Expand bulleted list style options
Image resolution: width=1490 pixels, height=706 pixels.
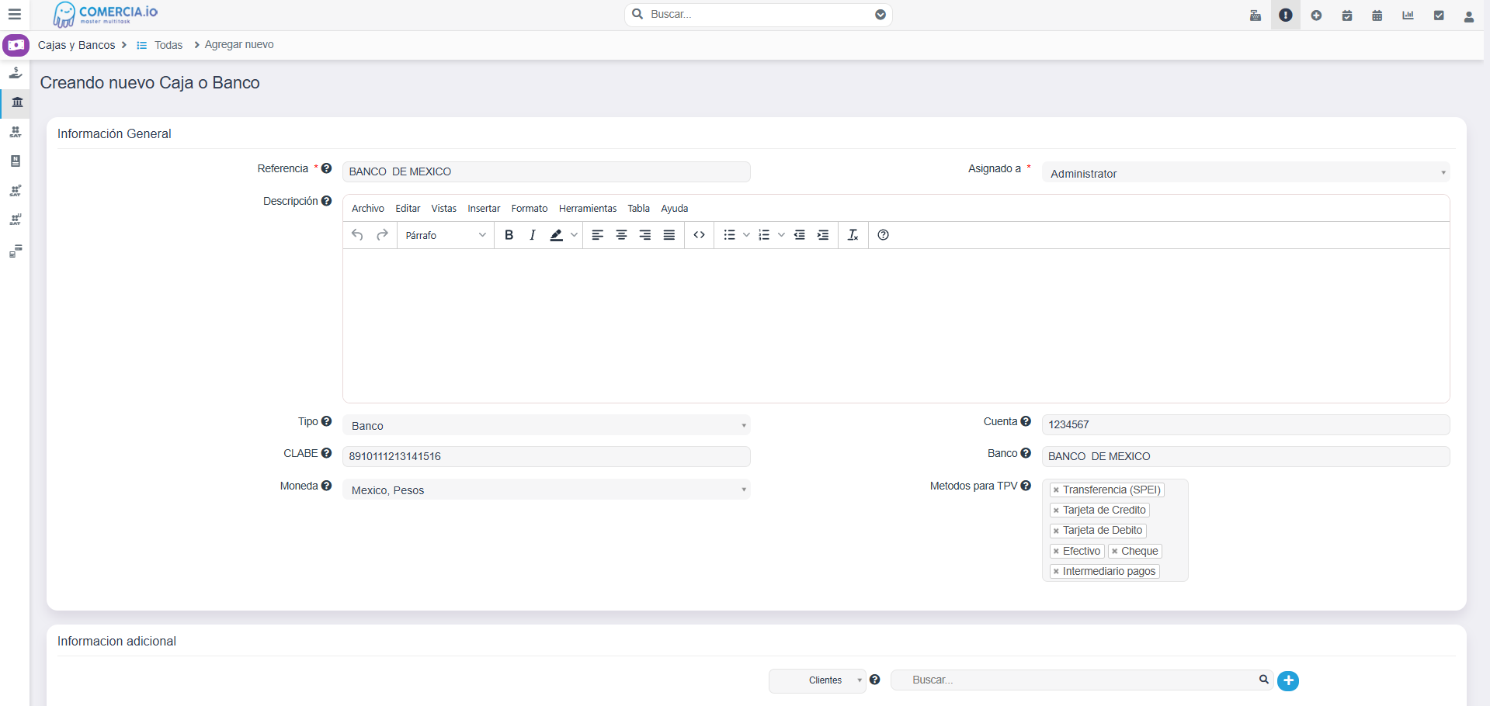click(746, 235)
